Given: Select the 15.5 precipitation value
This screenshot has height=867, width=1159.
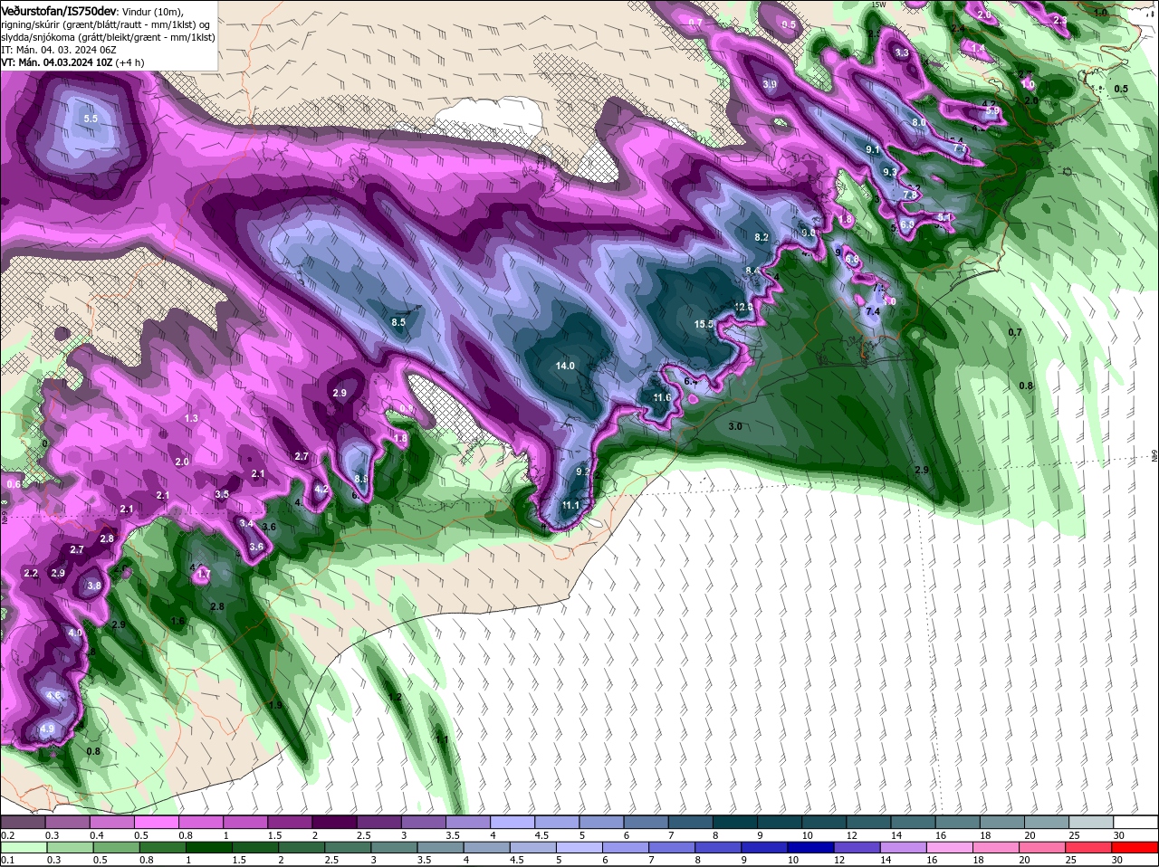Looking at the screenshot, I should (704, 324).
